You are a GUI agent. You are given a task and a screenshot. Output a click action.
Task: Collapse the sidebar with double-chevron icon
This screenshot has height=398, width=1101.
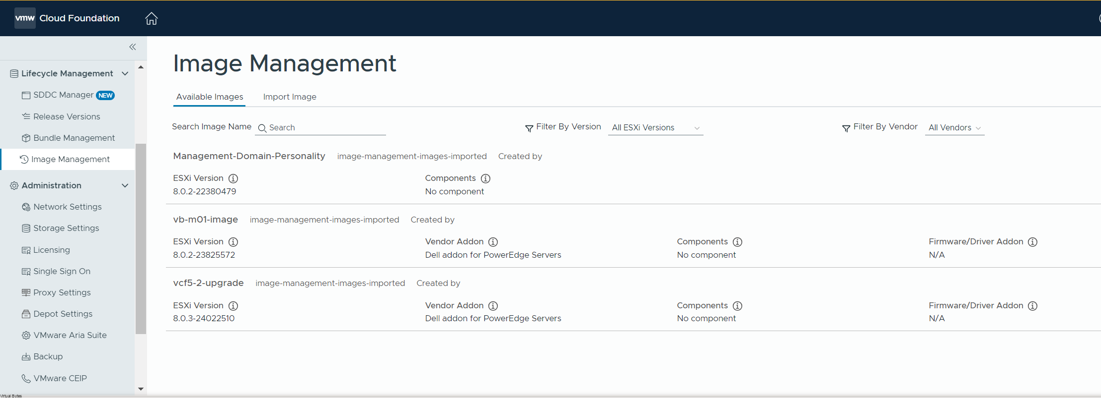(133, 47)
